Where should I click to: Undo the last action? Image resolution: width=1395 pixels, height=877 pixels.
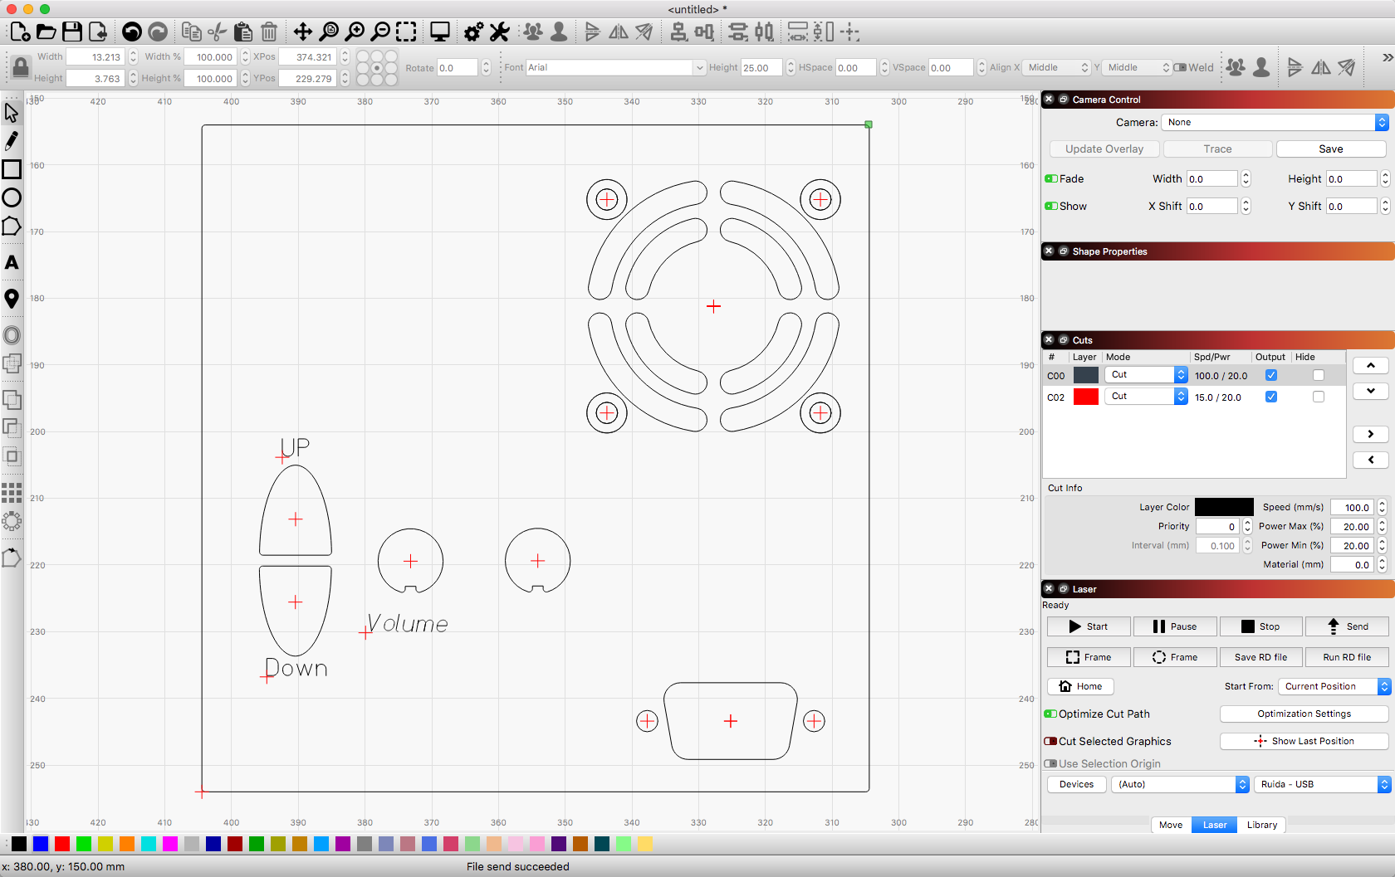tap(131, 32)
